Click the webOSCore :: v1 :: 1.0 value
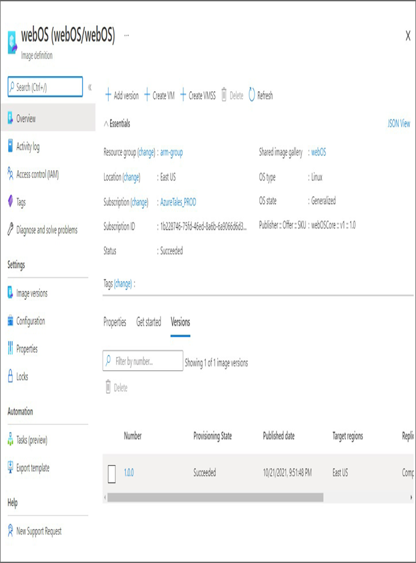416x563 pixels. (333, 225)
